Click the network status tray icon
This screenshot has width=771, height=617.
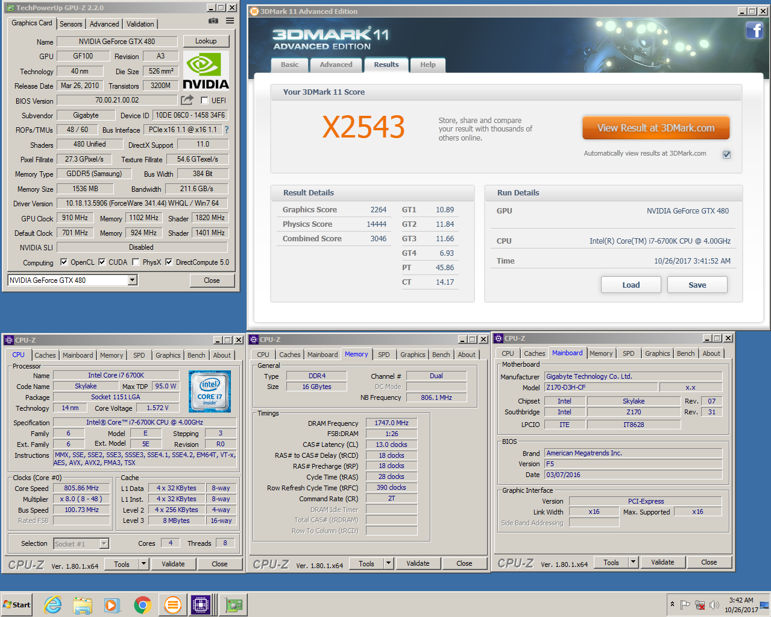tap(700, 604)
